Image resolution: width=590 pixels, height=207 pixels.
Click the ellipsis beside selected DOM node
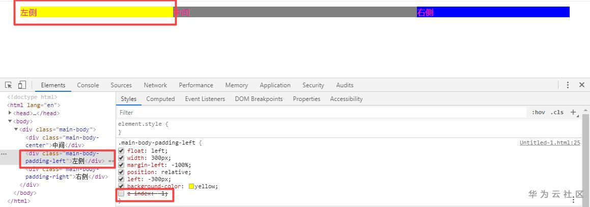coord(4,154)
